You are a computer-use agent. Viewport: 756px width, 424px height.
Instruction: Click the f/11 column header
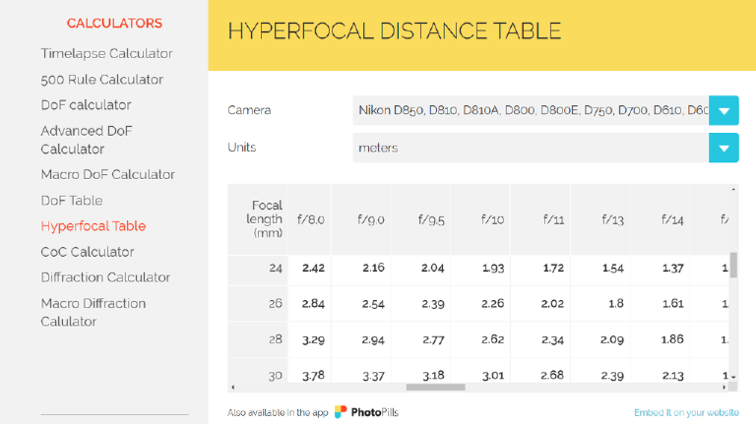click(x=551, y=219)
